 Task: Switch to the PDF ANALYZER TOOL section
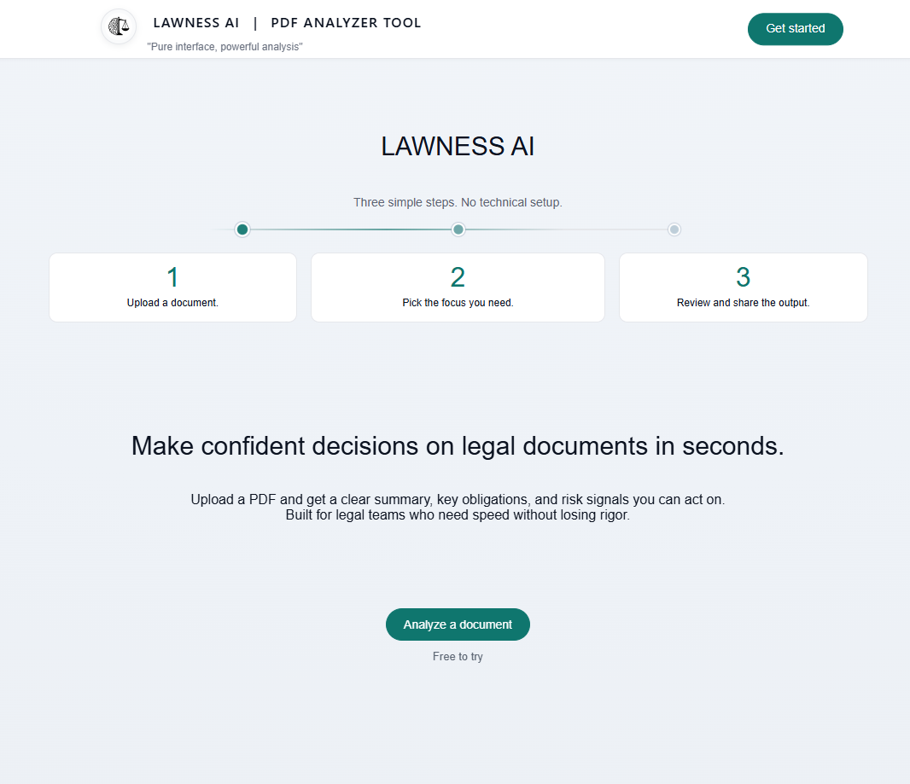coord(346,22)
